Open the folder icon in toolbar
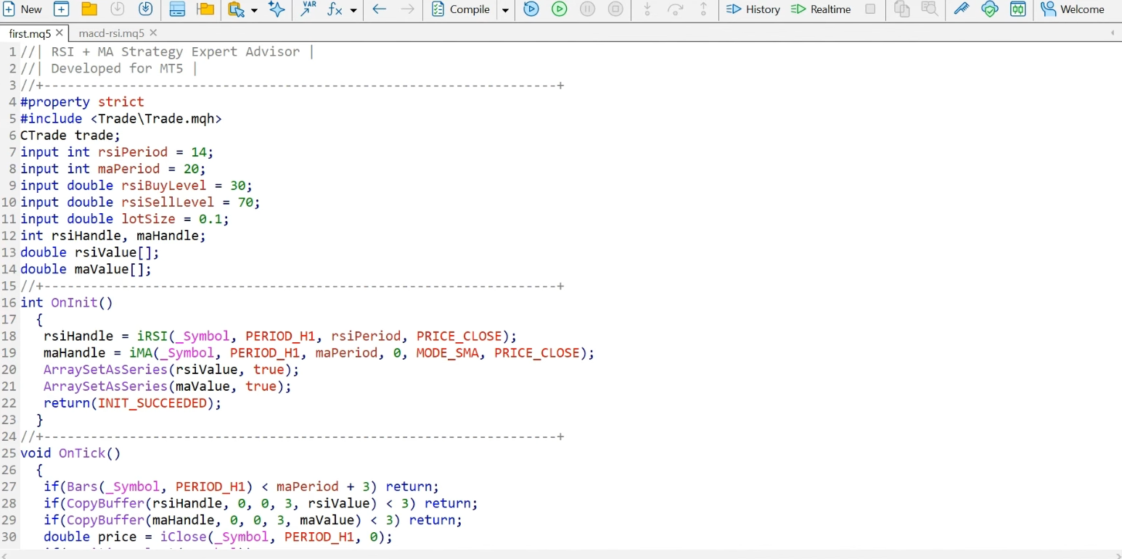The height and width of the screenshot is (559, 1122). 89,9
